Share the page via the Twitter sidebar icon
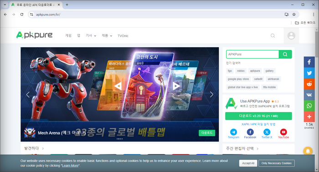The image size is (319, 172). click(309, 73)
